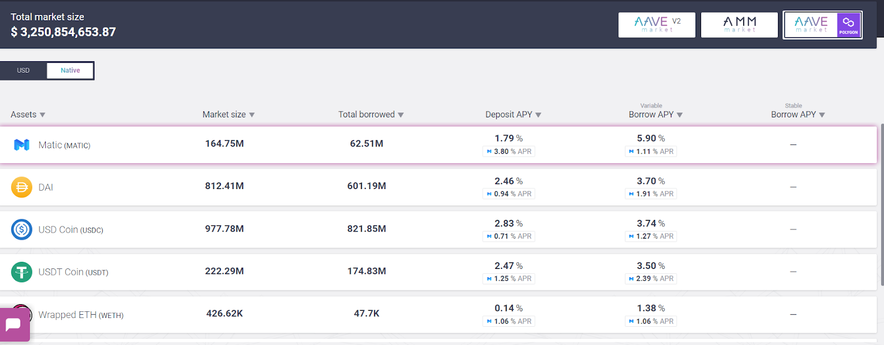Switch currency display to Native

(70, 71)
